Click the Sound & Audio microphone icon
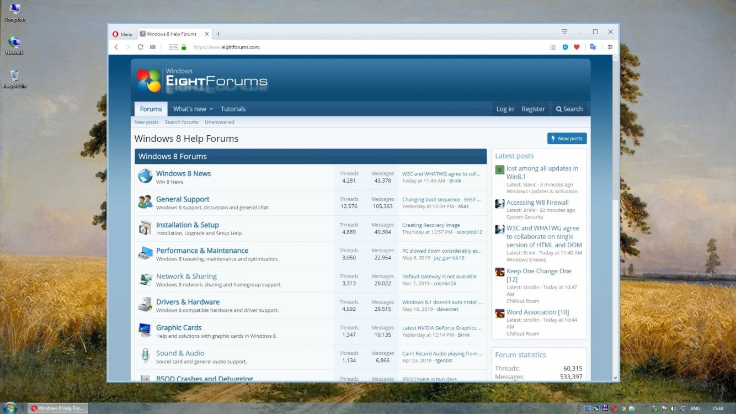Viewport: 736px width, 414px height. (x=145, y=356)
